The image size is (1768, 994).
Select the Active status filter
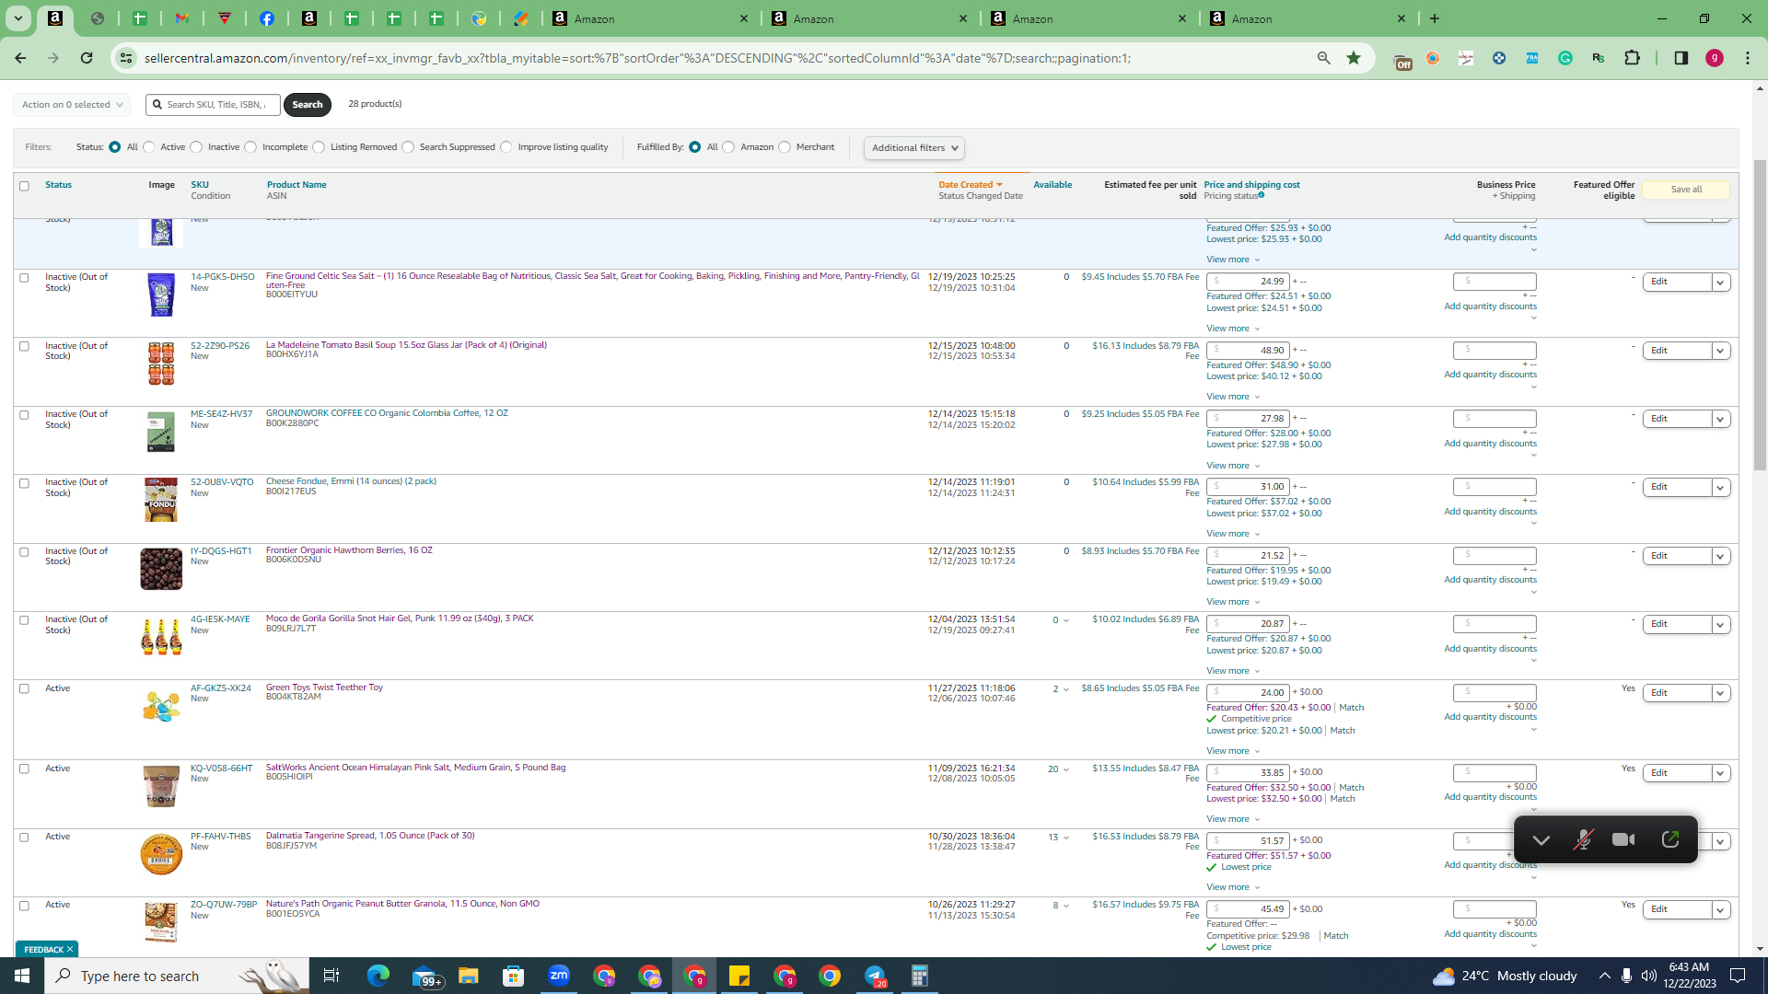149,147
